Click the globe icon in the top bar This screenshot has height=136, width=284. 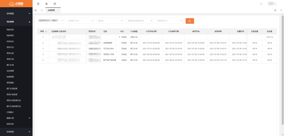46,4
